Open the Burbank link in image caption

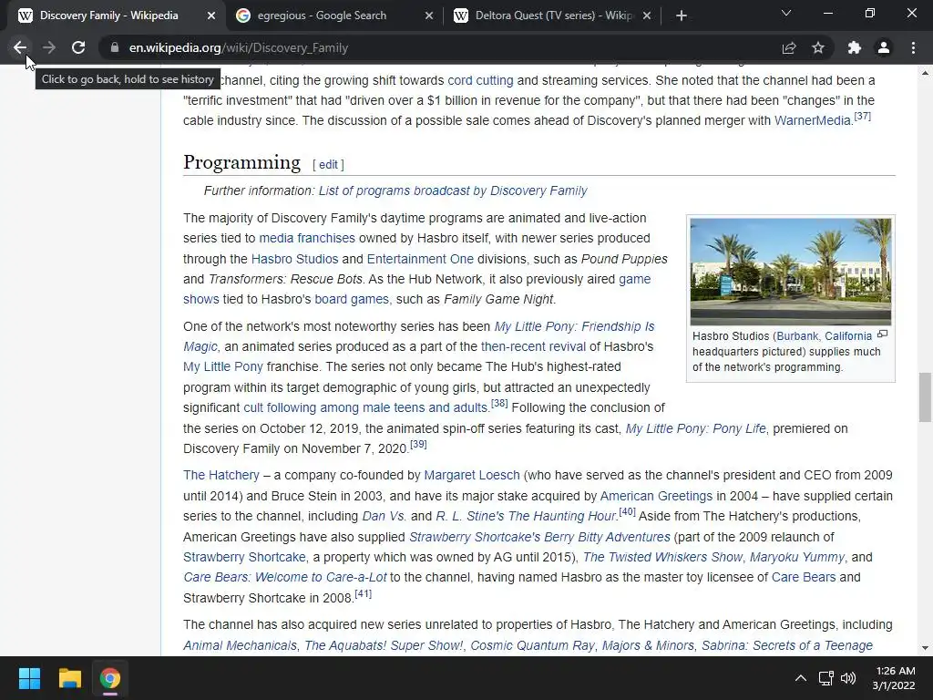click(x=797, y=335)
